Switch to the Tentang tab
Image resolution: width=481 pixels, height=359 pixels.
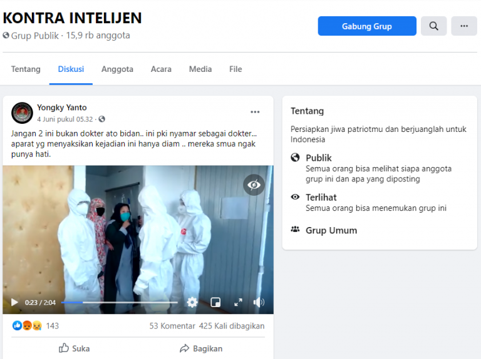tap(26, 69)
